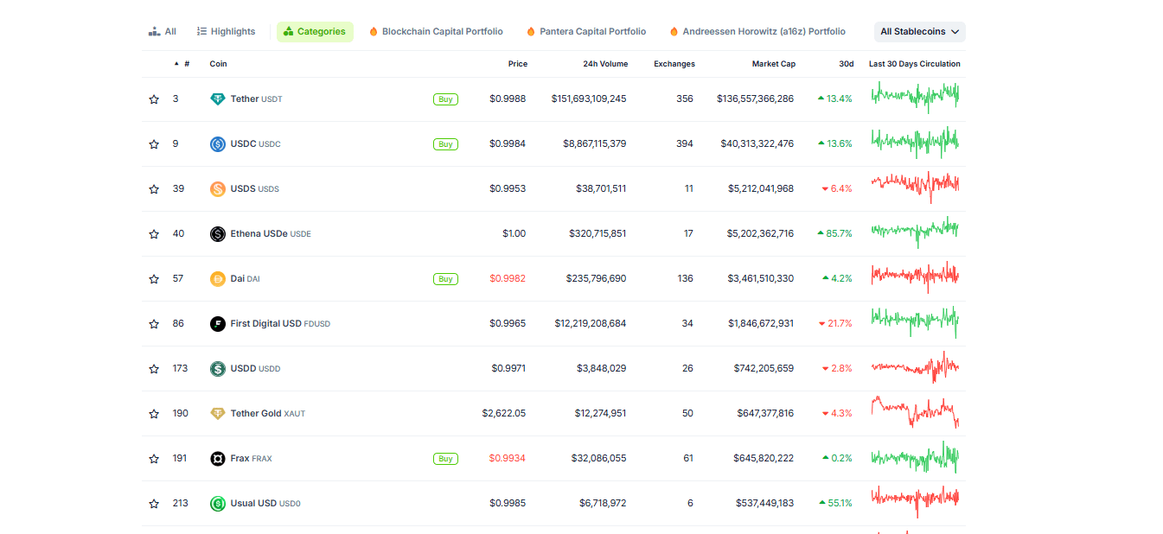Image resolution: width=1163 pixels, height=534 pixels.
Task: Click flame icon beside Blockchain Capital Portfolio
Action: 374,32
